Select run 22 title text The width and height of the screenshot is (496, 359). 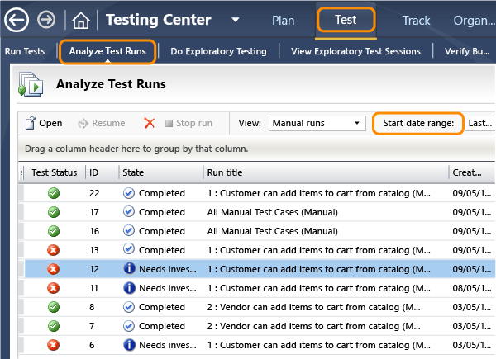pyautogui.click(x=319, y=193)
